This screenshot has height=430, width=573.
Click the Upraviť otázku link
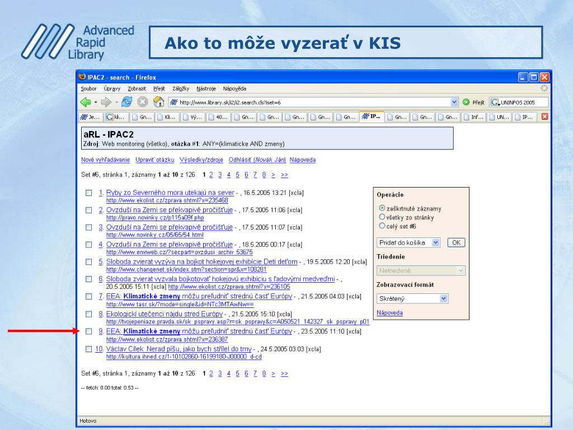pyautogui.click(x=154, y=160)
